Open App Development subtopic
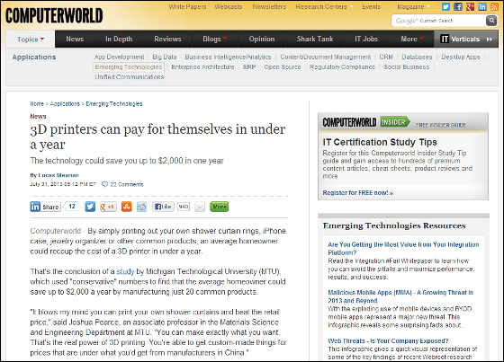This screenshot has width=504, height=362. click(119, 57)
